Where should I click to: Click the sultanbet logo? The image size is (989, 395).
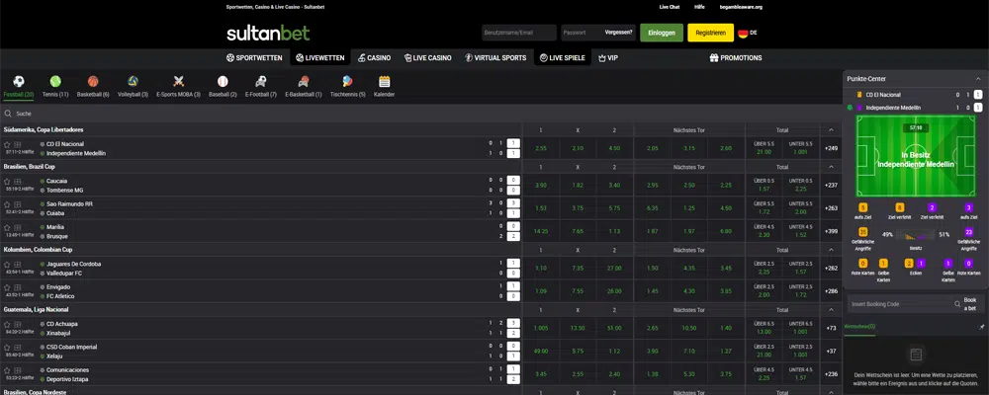(x=268, y=33)
